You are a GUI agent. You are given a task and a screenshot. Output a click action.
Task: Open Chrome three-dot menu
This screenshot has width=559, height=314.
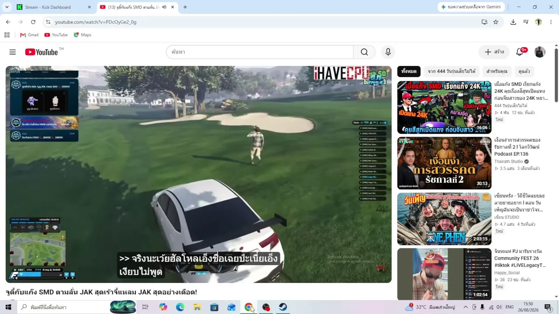551,22
